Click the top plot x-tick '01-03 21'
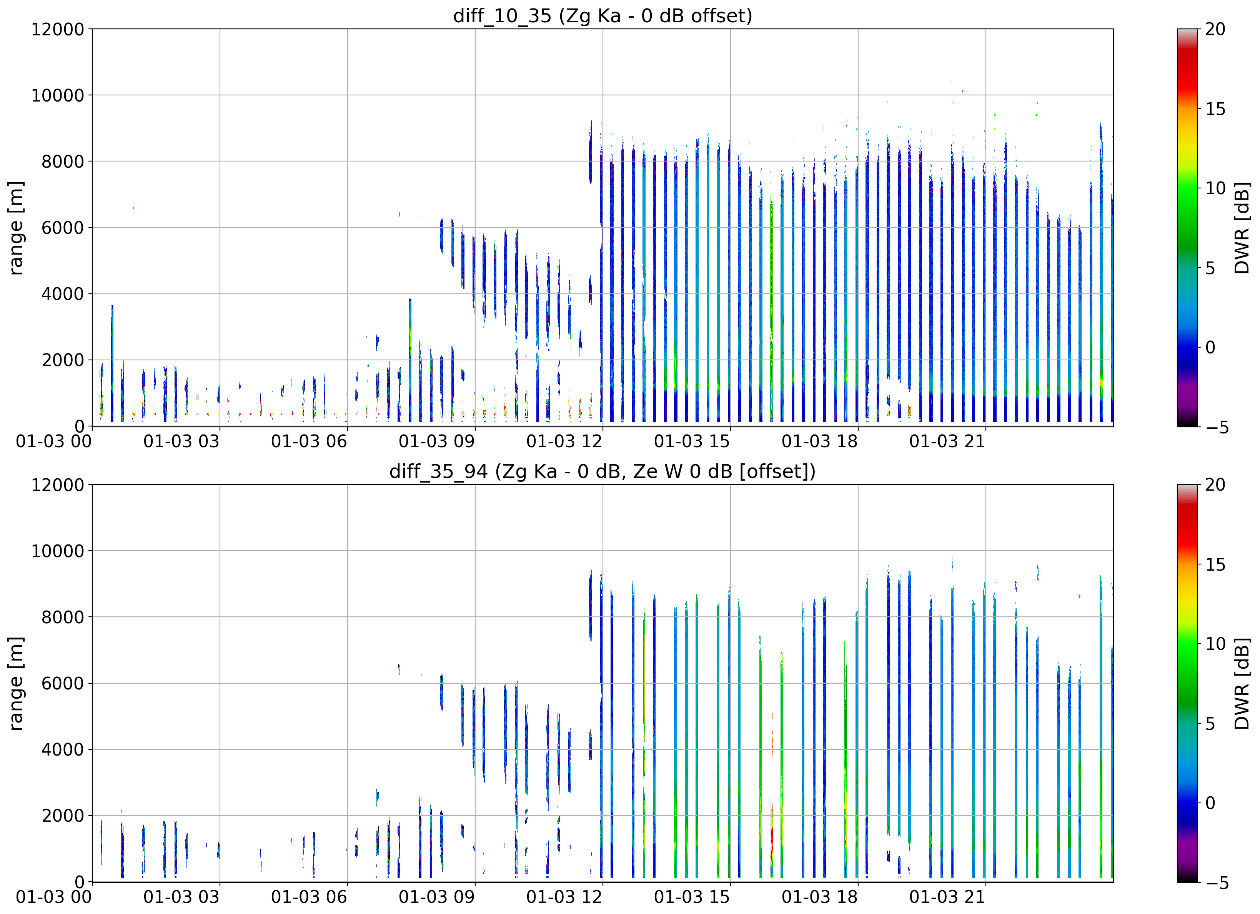1260x914 pixels. (947, 442)
